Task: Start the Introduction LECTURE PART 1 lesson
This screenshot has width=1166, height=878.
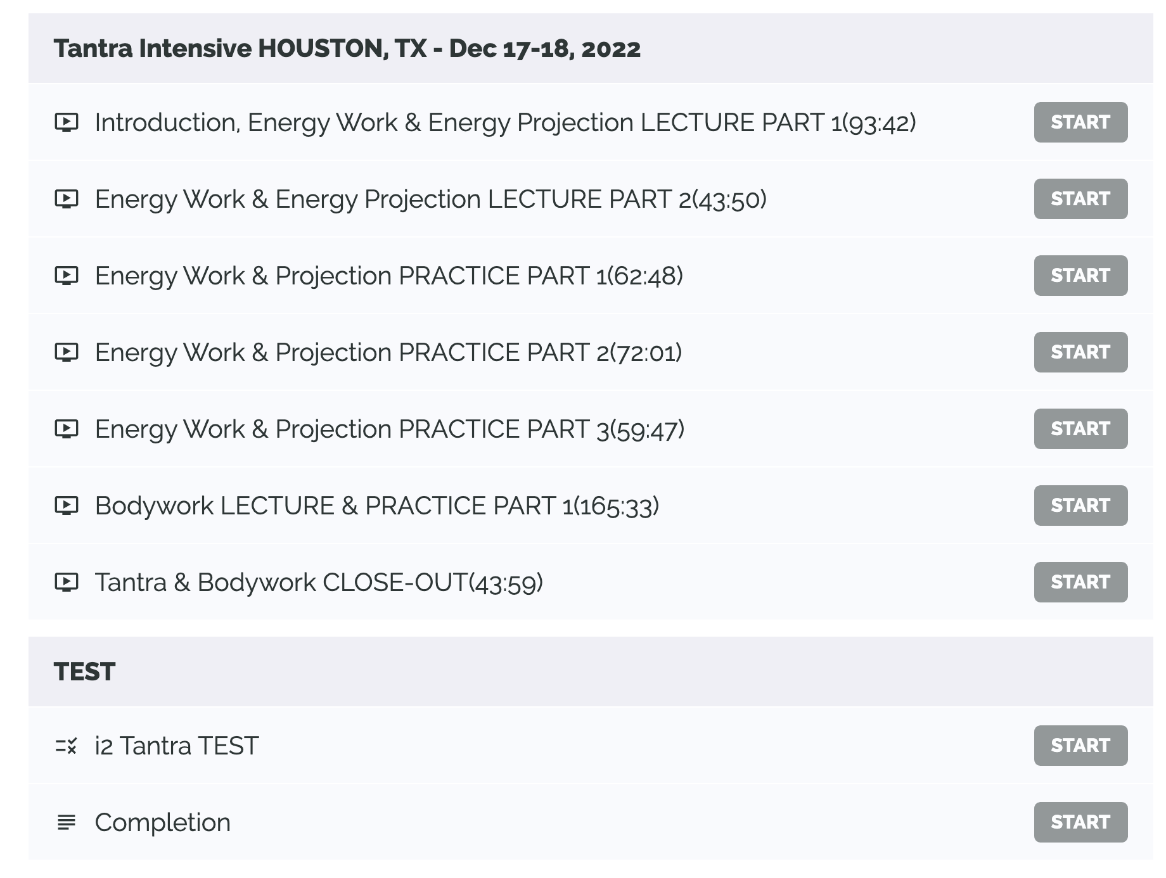Action: (x=1080, y=122)
